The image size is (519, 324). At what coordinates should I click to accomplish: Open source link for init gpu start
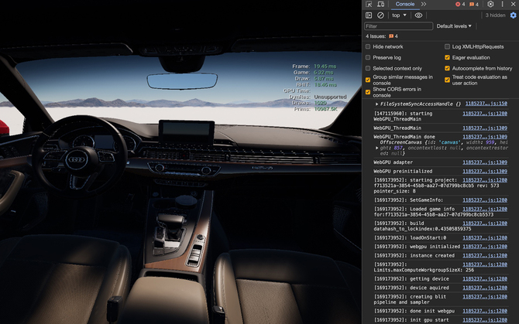click(x=485, y=319)
